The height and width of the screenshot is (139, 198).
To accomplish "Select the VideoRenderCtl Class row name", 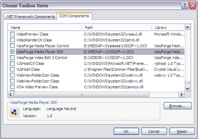I will coord(34,40).
